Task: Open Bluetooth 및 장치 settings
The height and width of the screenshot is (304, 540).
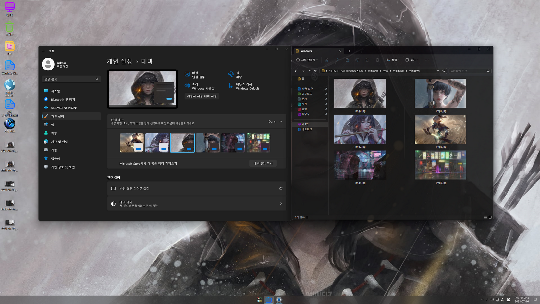Action: [71, 99]
